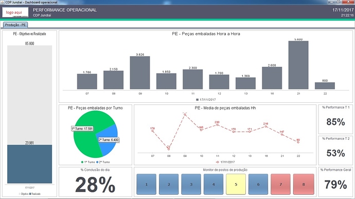Screen dimensions: 355x199
Task: Click the line point labeled 216
Action: (x=266, y=126)
